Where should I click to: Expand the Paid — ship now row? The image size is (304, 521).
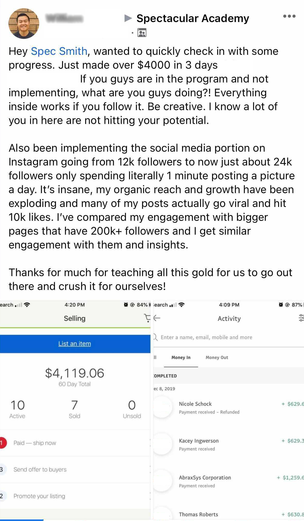pyautogui.click(x=74, y=443)
